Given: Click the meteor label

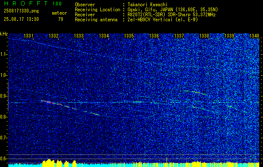Looking at the screenshot, I should pyautogui.click(x=59, y=13).
